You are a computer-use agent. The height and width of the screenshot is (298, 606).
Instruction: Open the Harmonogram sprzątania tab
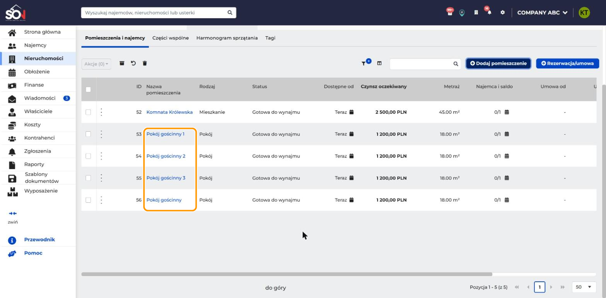(227, 38)
